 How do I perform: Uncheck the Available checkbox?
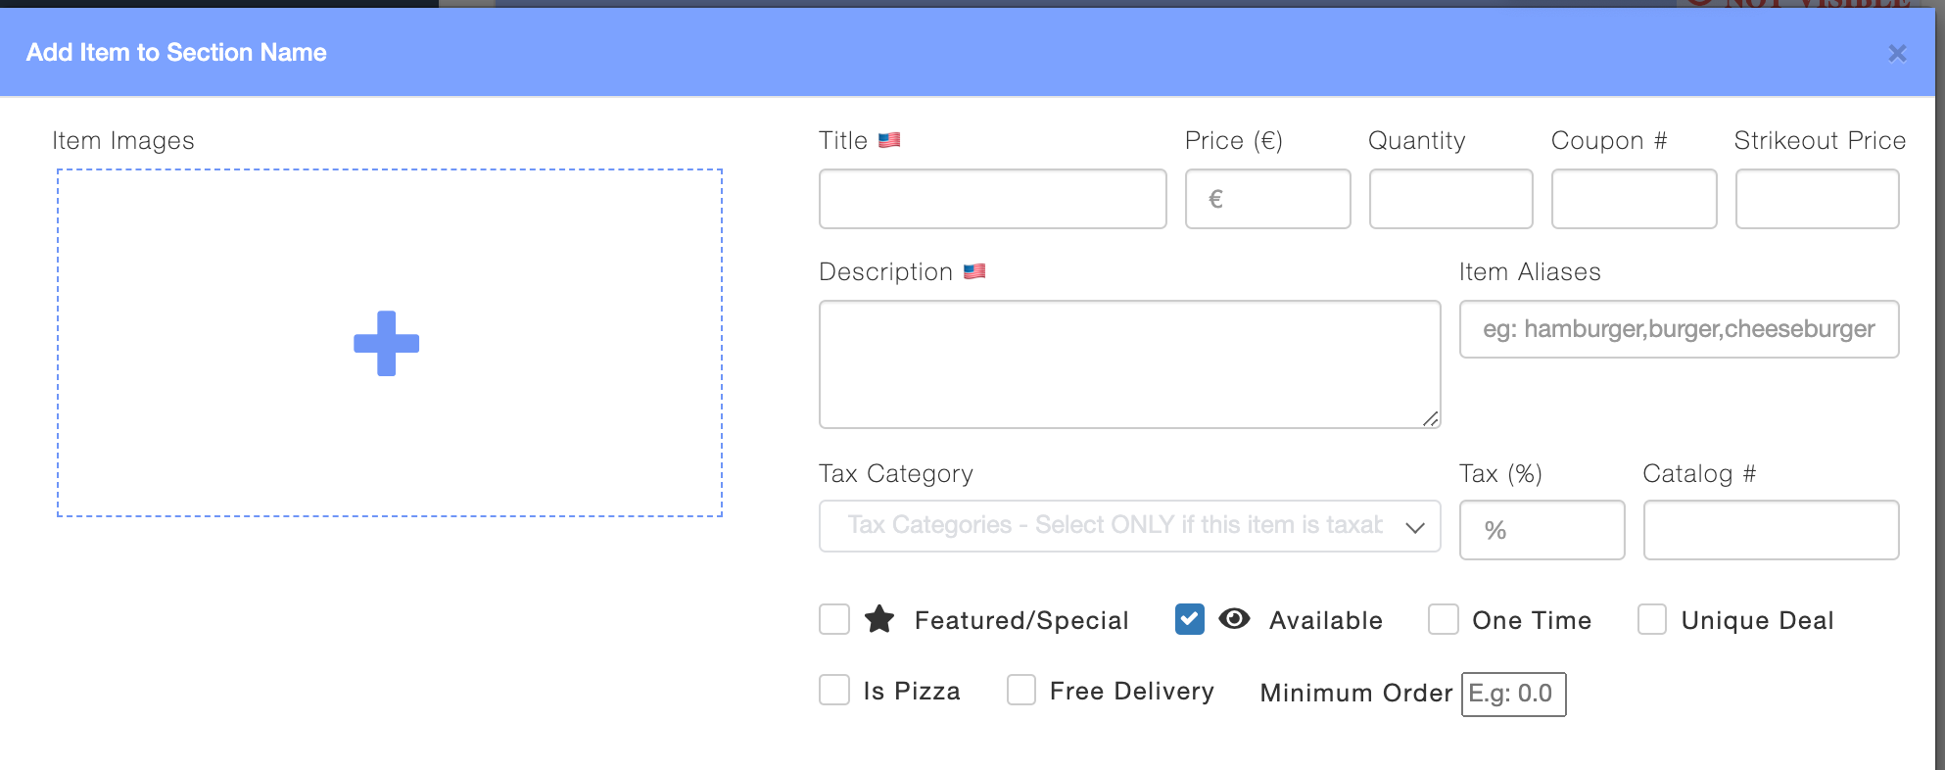(1190, 619)
